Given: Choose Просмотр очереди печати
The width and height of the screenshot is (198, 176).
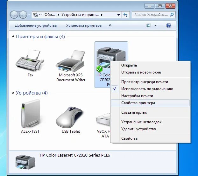Looking at the screenshot, I should pos(150,82).
